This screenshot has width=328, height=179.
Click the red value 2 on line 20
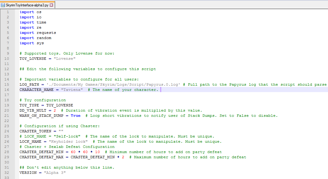tap(55, 110)
